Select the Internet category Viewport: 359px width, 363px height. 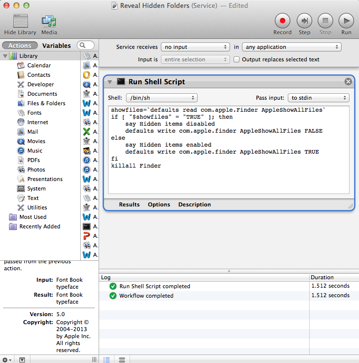pyautogui.click(x=37, y=123)
